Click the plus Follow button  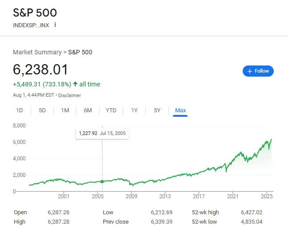258,71
